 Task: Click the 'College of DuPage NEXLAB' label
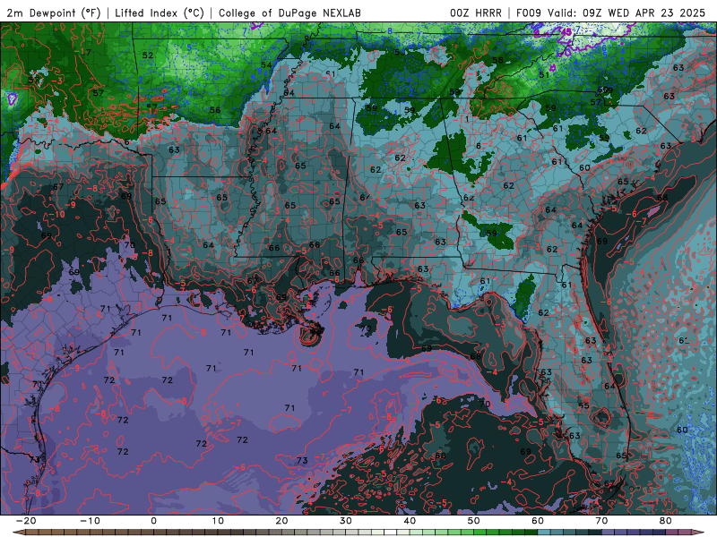(x=289, y=13)
